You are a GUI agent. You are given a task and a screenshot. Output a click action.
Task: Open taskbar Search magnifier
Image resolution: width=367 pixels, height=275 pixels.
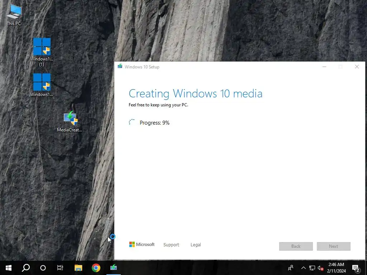(26, 268)
